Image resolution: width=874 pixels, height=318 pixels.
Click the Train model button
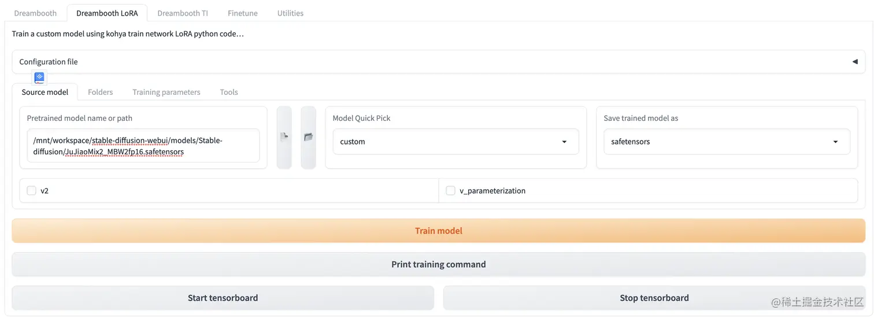(x=438, y=231)
